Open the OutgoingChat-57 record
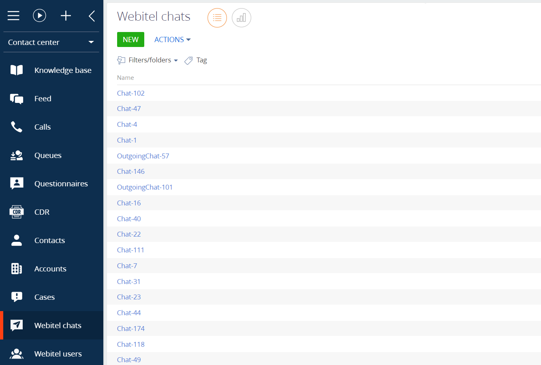 (143, 156)
